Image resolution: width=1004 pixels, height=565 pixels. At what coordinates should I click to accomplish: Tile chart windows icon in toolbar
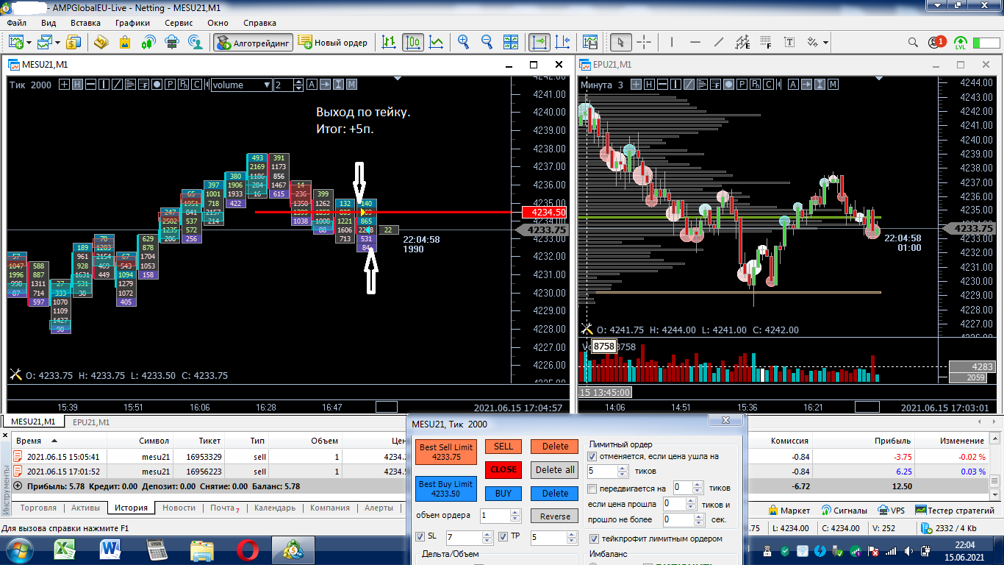(x=511, y=42)
